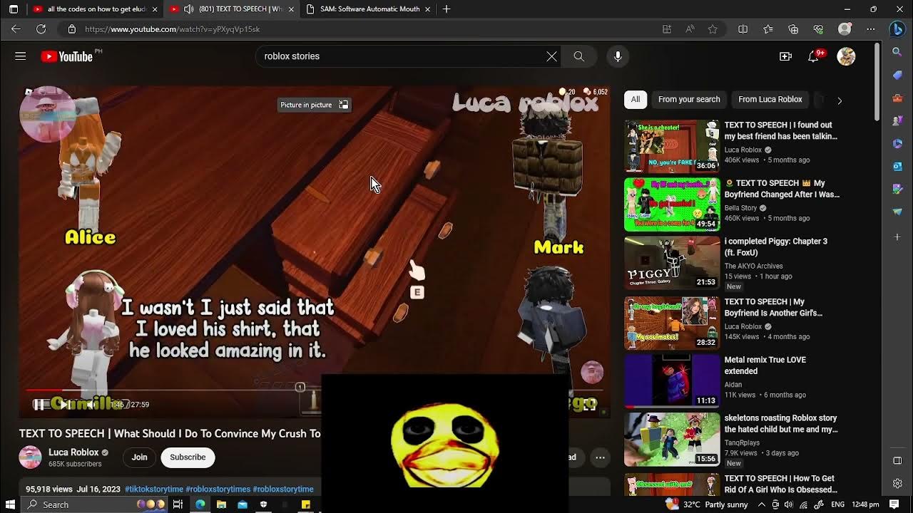Open the #tiktokstorytime hashtag
Viewport: 913px width, 513px height.
154,489
